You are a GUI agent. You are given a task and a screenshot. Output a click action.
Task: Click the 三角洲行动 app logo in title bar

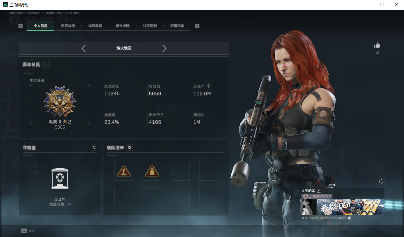[5, 5]
